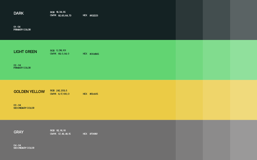
Task: Click the GOLDEN YELLOW heading
Action: click(x=29, y=92)
